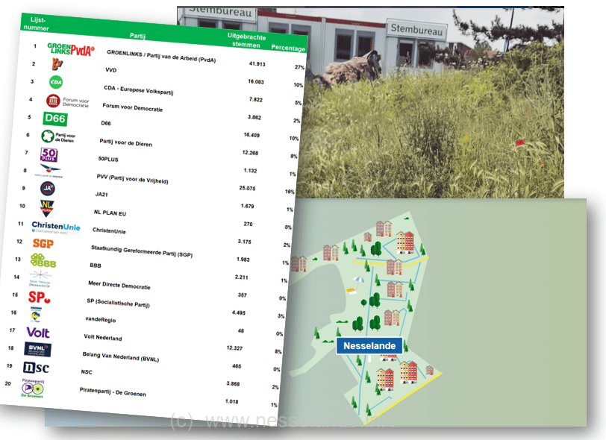Click the green D66 logo
Viewport: 606px width, 440px height.
tap(55, 119)
